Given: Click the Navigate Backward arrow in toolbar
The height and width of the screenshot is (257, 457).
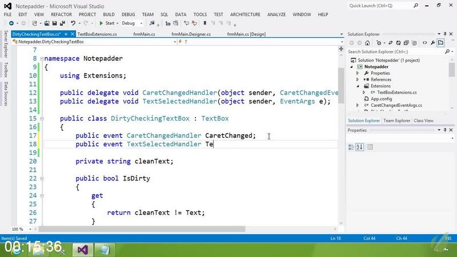Looking at the screenshot, I should (11, 23).
